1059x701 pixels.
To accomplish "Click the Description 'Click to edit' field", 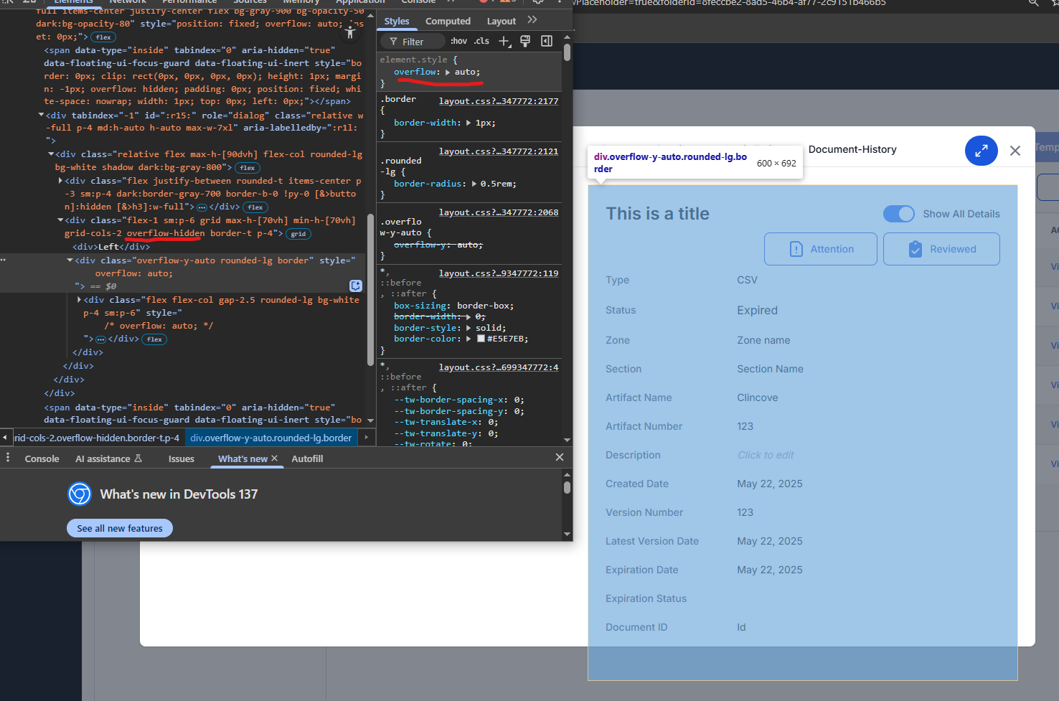I will (766, 455).
